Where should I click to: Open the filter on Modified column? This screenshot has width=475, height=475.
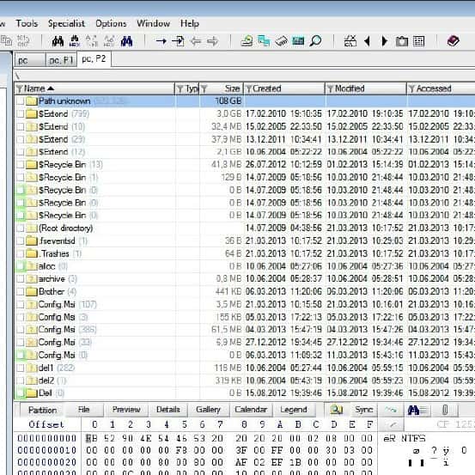tap(331, 88)
